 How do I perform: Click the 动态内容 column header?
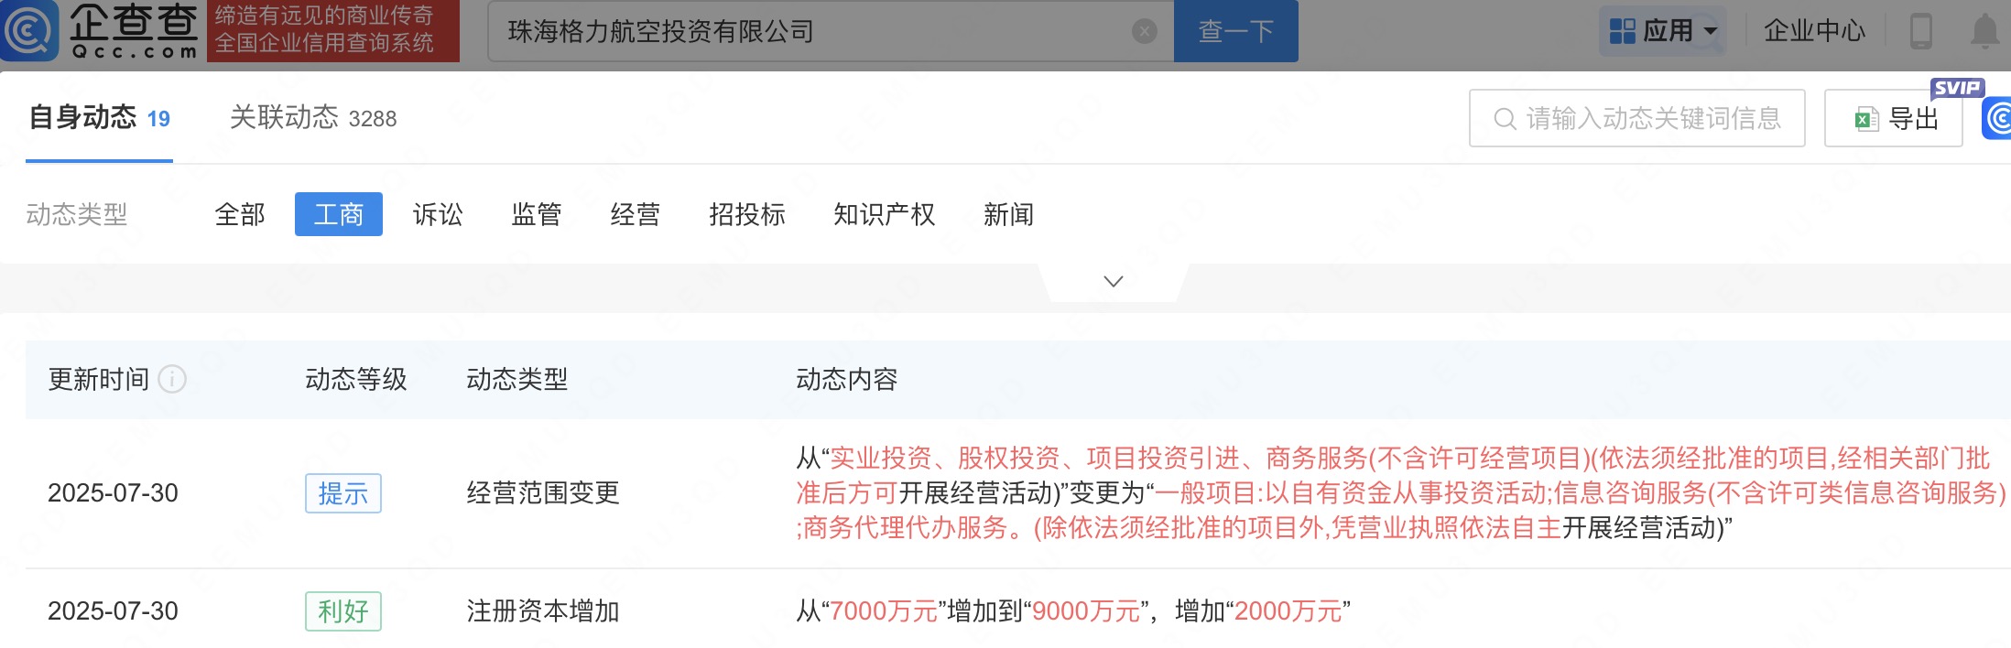[x=847, y=379]
